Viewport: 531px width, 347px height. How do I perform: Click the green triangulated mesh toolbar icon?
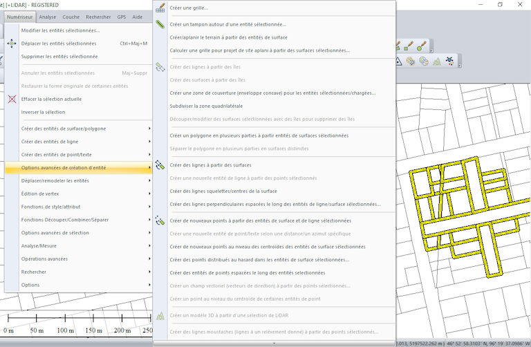(x=437, y=62)
